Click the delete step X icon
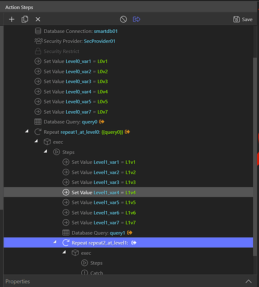The height and width of the screenshot is (287, 259). click(x=38, y=20)
